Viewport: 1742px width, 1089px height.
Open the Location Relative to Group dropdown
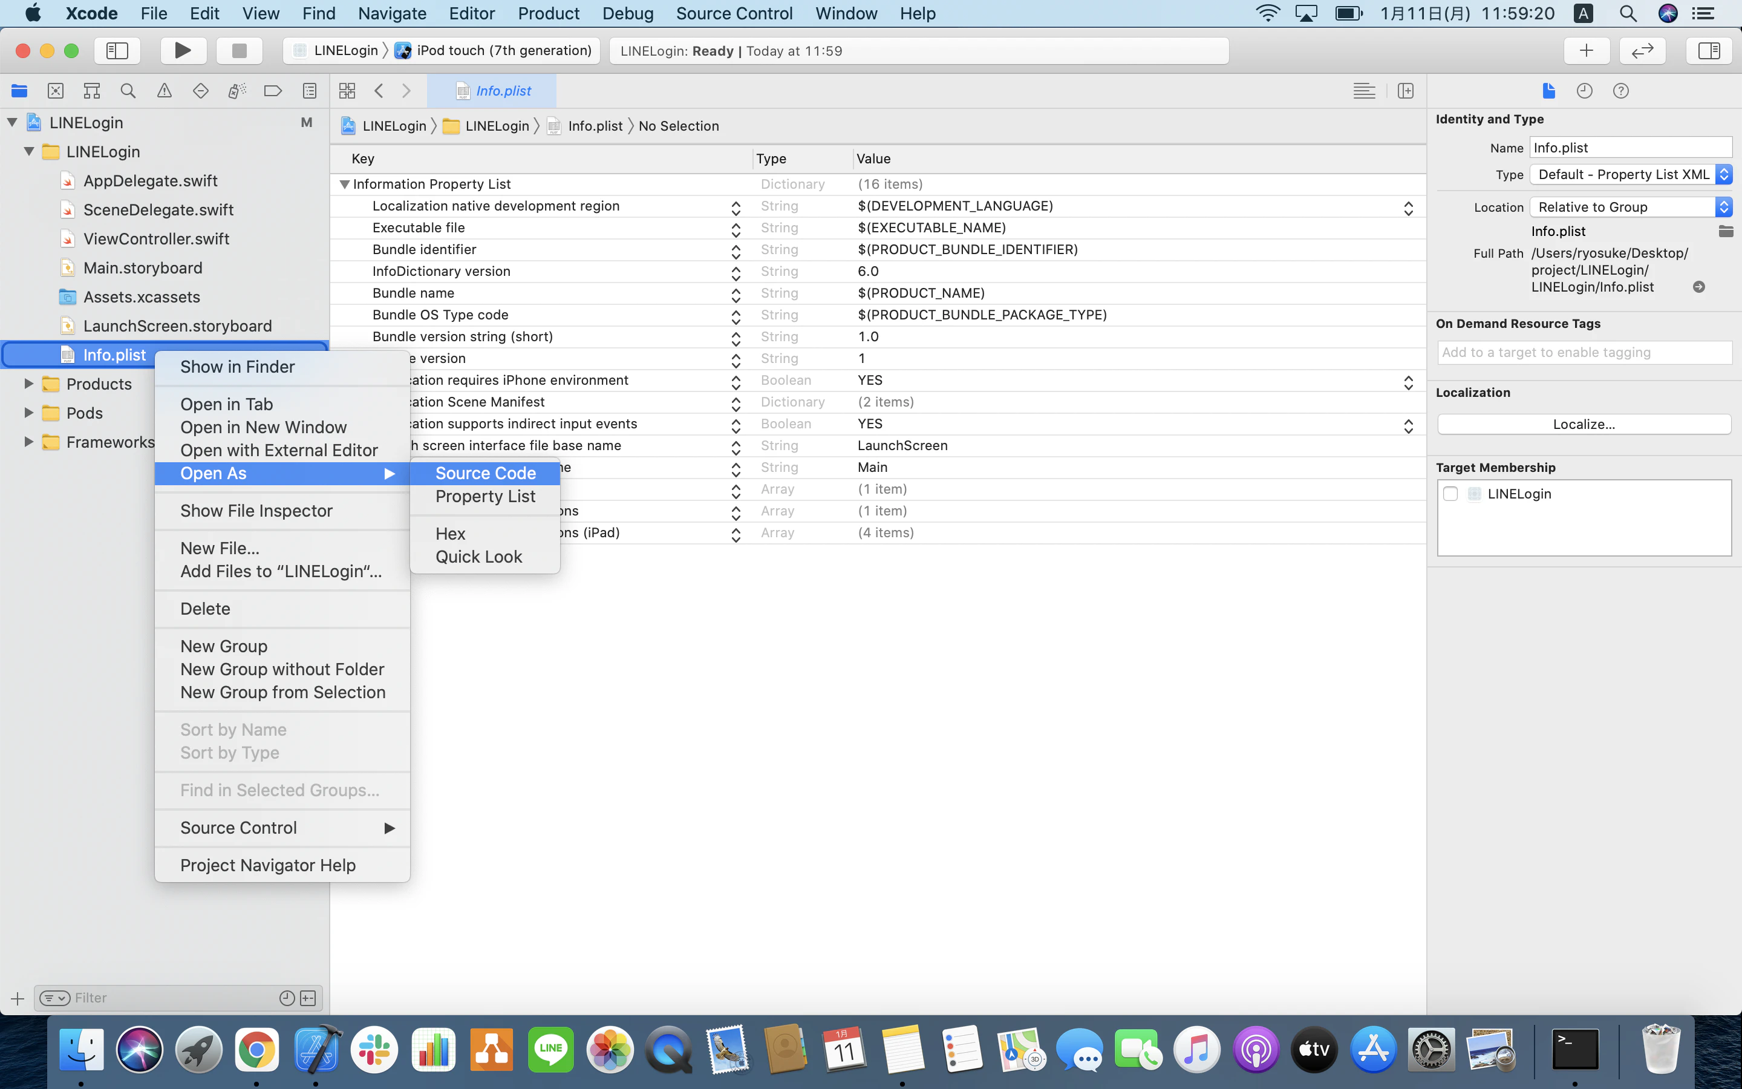(1631, 208)
